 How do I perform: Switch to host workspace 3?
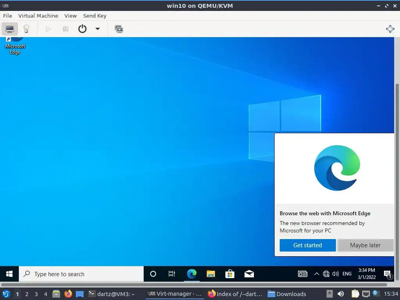coord(36,294)
